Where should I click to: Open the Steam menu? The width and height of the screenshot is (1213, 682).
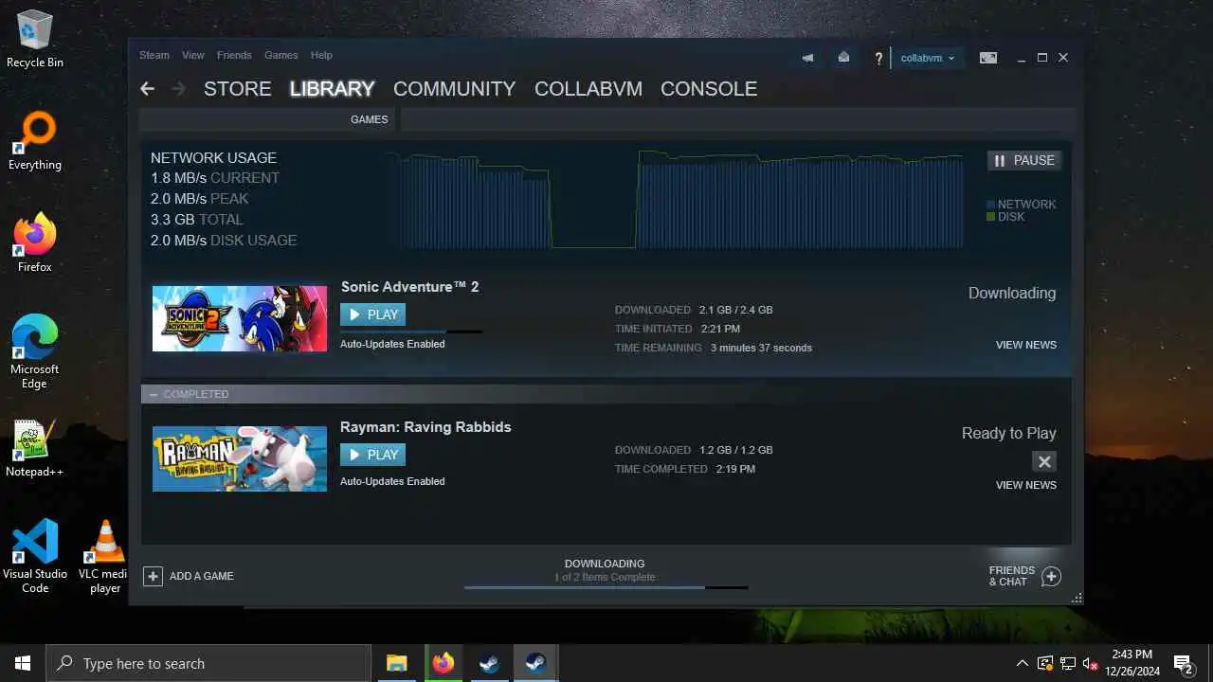pyautogui.click(x=154, y=55)
